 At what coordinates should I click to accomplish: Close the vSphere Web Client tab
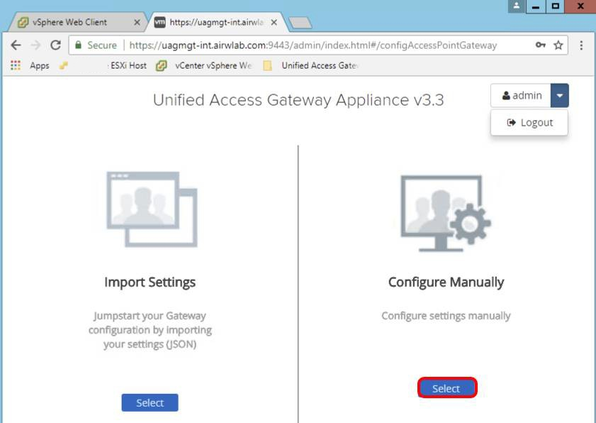pyautogui.click(x=137, y=22)
